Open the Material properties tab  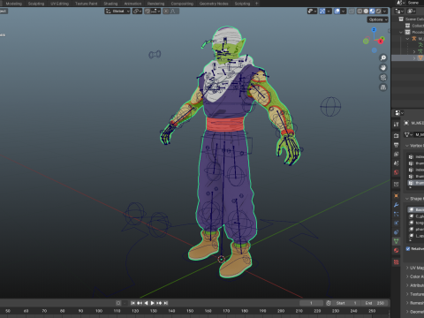(396, 251)
